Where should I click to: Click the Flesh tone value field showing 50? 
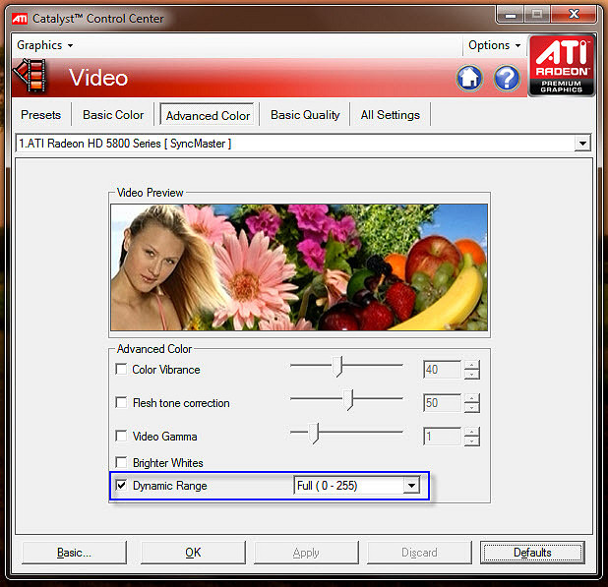coord(443,403)
